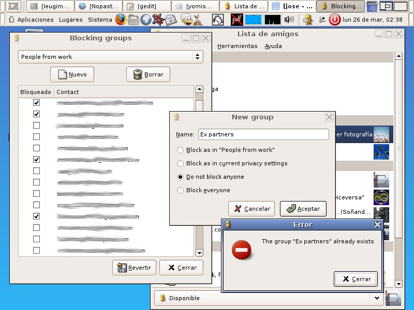Click the Inkscape launcher in the panel
The image size is (414, 310).
tap(218, 20)
